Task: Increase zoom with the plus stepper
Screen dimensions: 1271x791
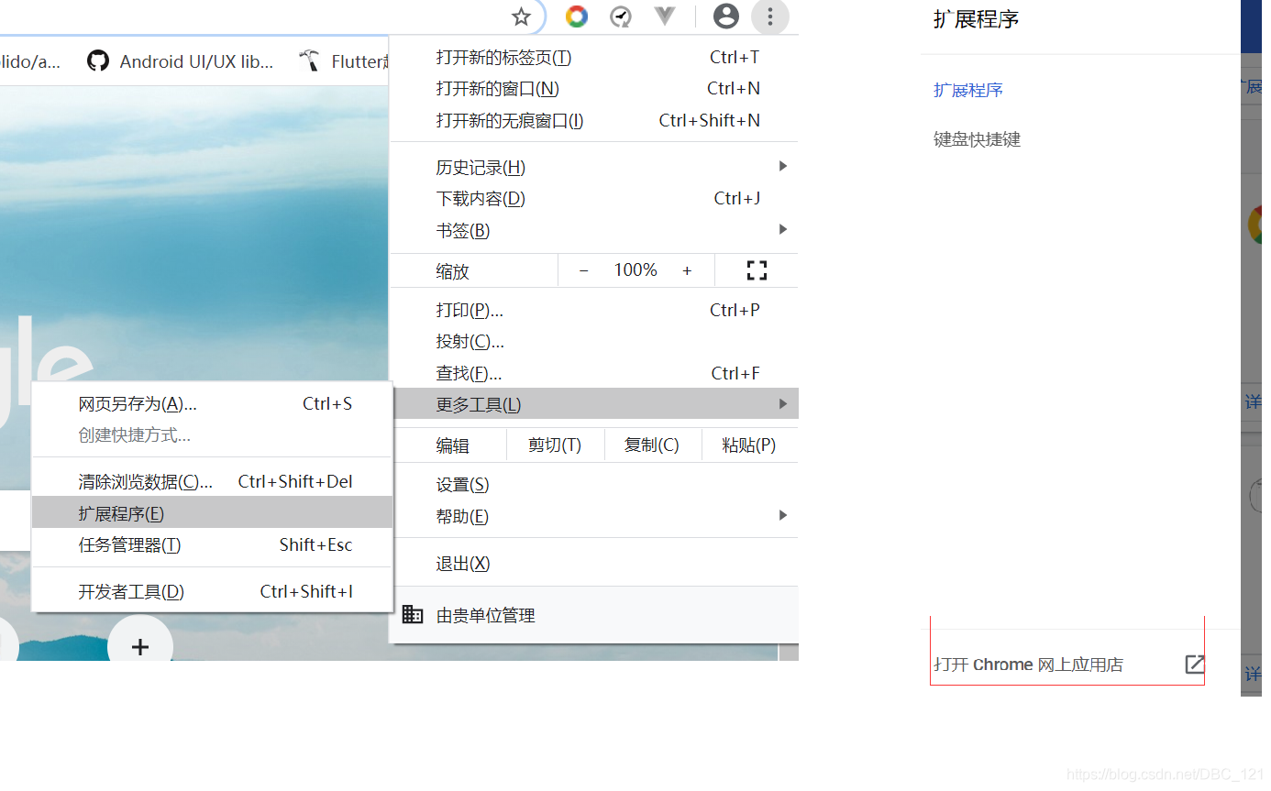Action: coord(687,269)
